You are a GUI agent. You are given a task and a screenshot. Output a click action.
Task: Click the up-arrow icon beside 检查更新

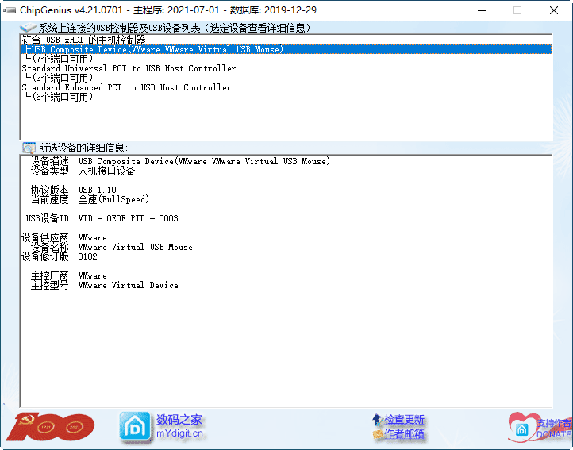(377, 420)
